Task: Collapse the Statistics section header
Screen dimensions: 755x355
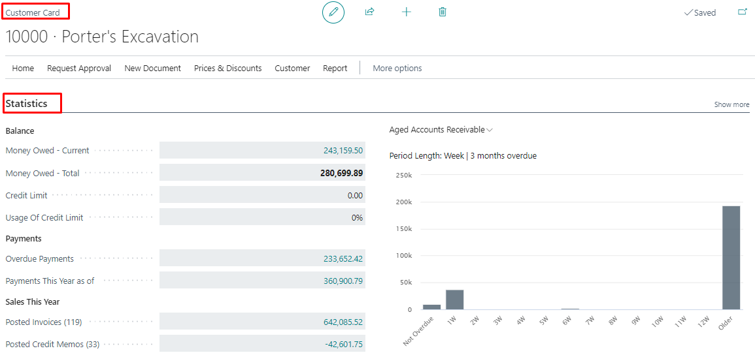Action: coord(27,103)
